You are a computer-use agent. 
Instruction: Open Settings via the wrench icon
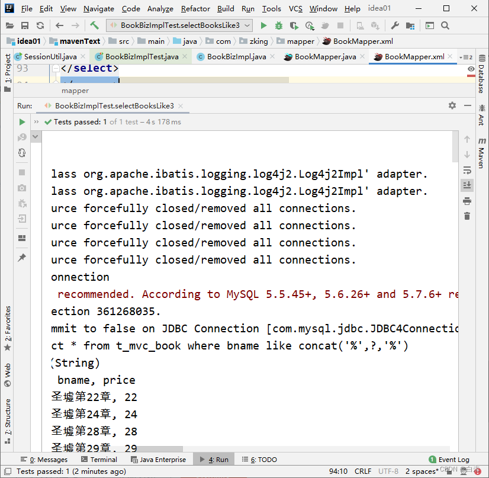pos(394,25)
